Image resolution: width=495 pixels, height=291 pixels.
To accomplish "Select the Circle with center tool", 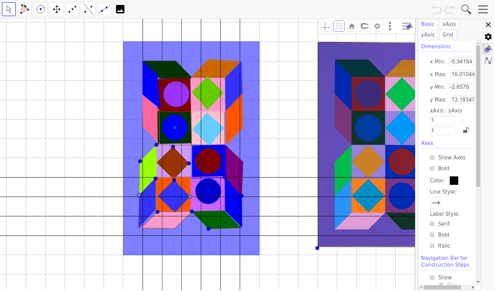I will [x=41, y=9].
